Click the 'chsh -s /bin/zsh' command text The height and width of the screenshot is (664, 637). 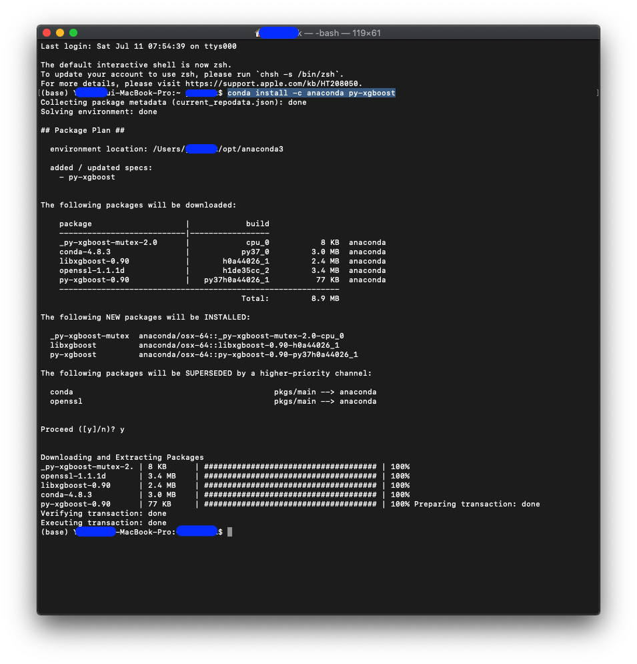pyautogui.click(x=297, y=74)
